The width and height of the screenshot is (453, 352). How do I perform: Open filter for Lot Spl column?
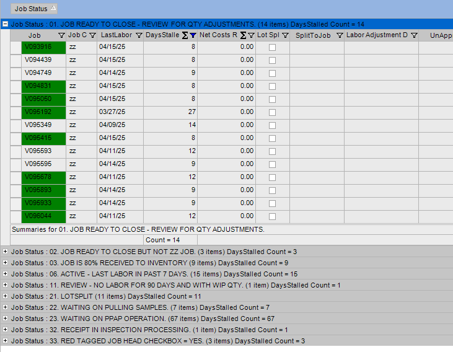pos(286,35)
